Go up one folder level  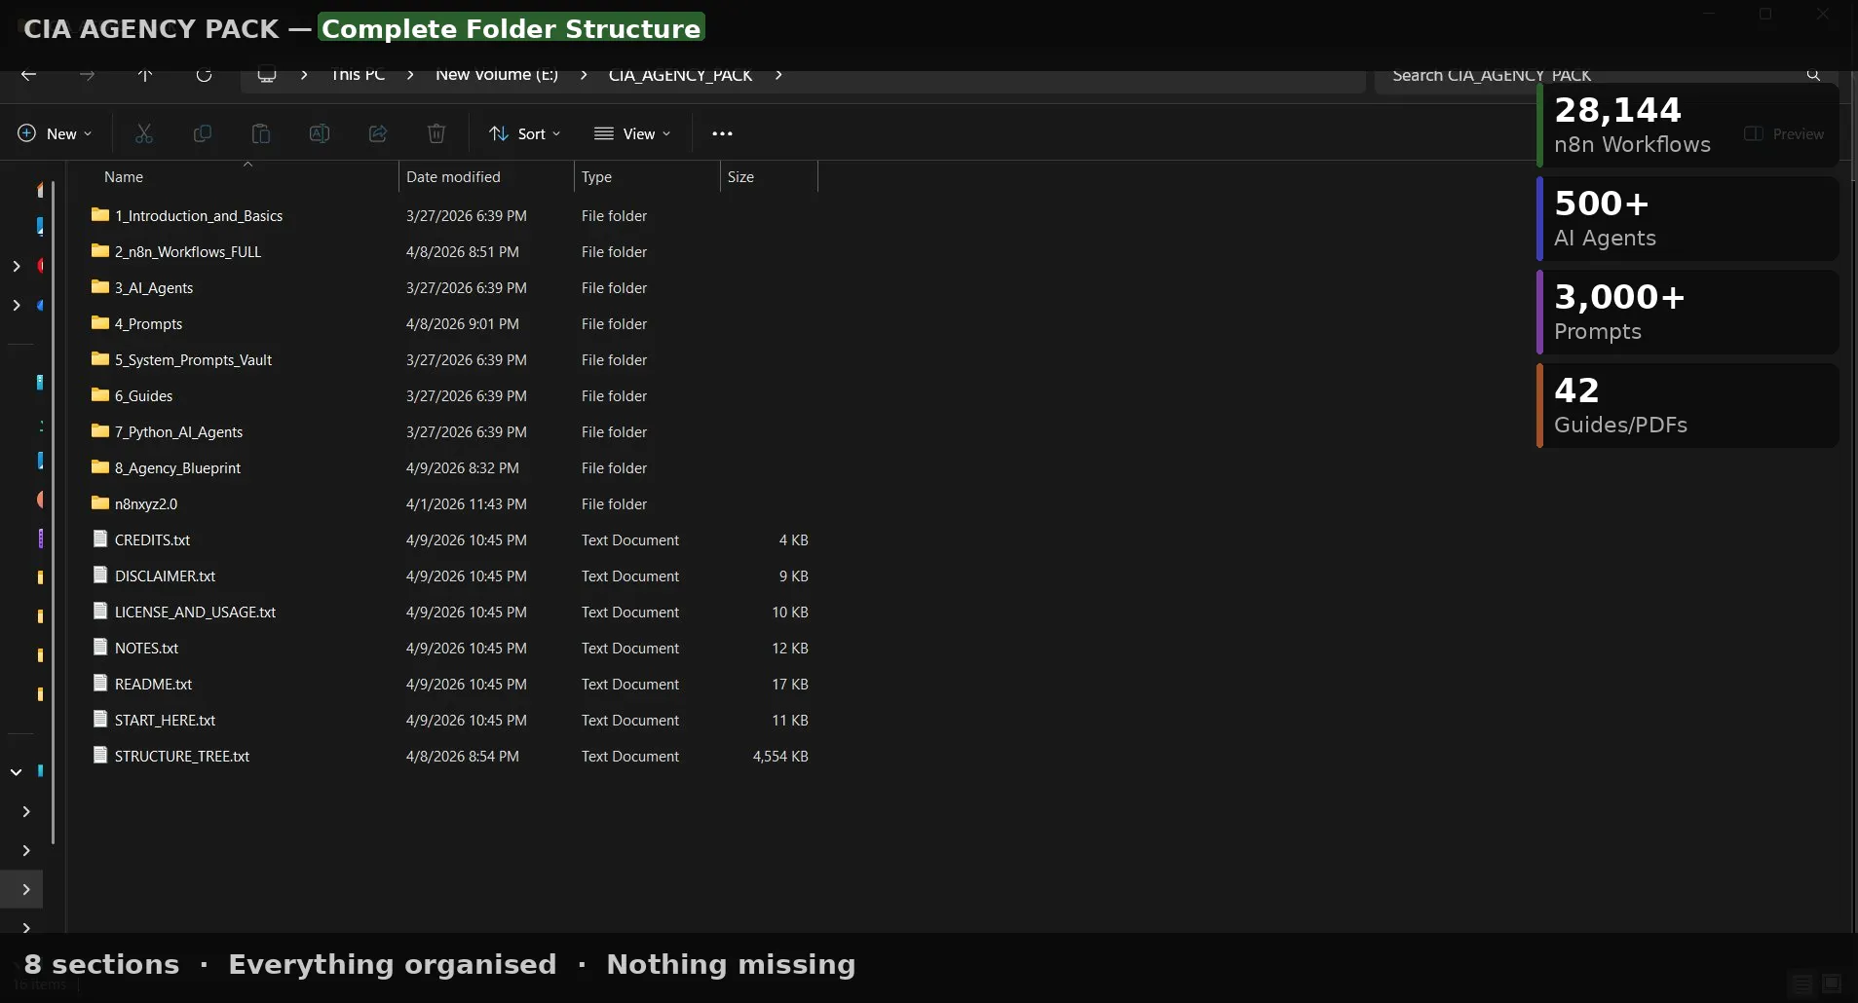[x=145, y=75]
